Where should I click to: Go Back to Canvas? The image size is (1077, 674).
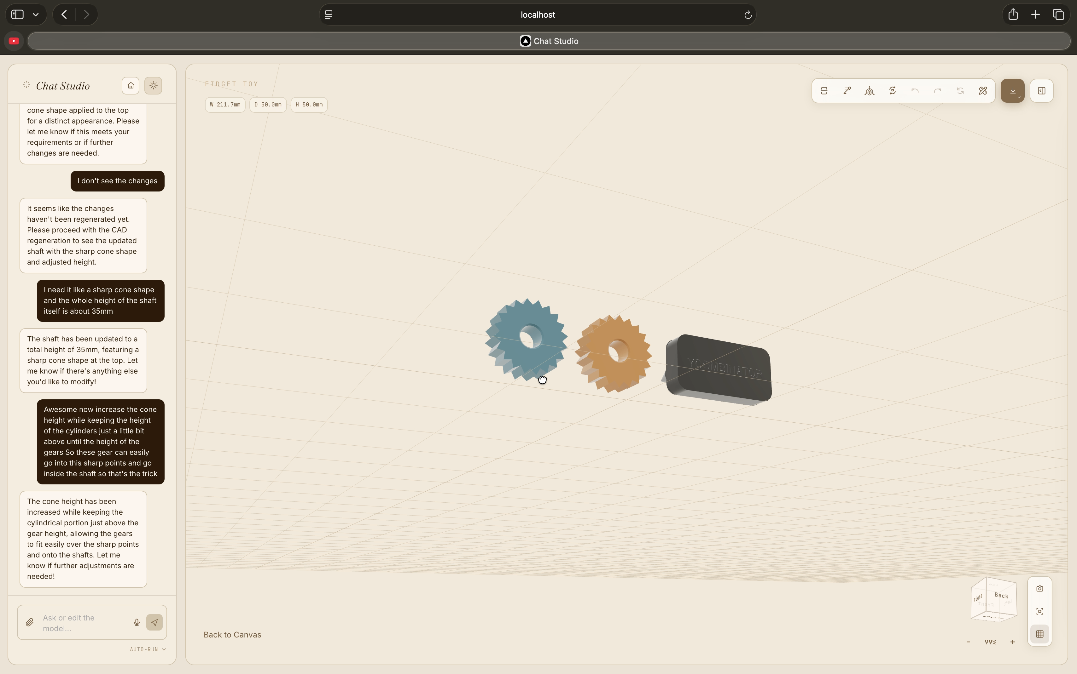click(x=232, y=635)
